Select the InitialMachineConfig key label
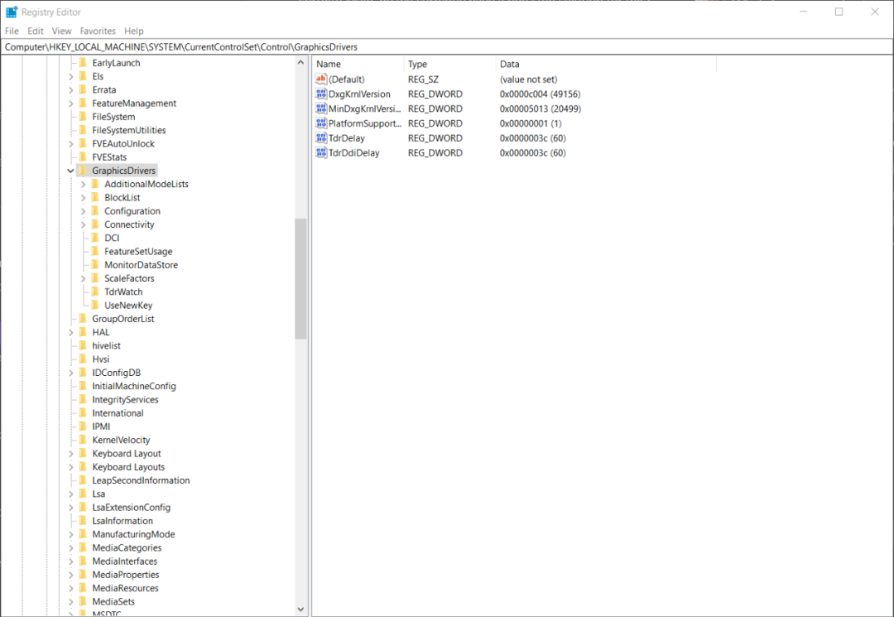The width and height of the screenshot is (894, 617). pyautogui.click(x=134, y=386)
